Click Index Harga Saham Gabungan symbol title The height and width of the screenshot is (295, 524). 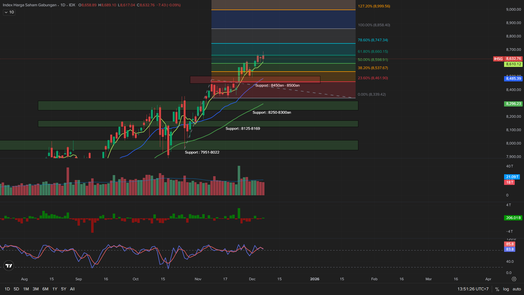coord(29,5)
